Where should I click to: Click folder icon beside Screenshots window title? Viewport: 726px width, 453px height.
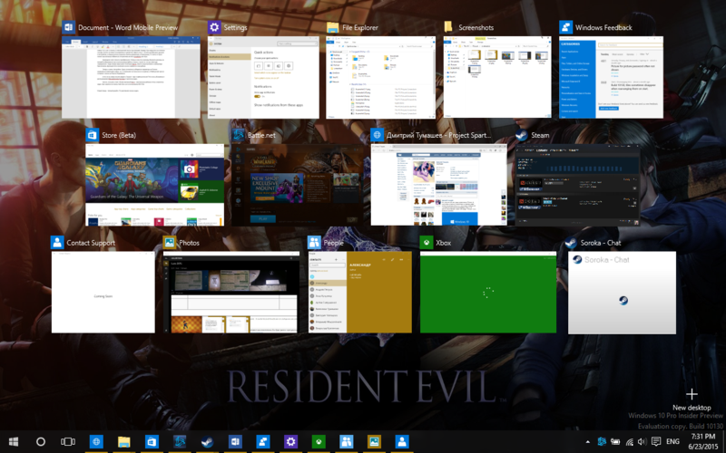[x=448, y=27]
